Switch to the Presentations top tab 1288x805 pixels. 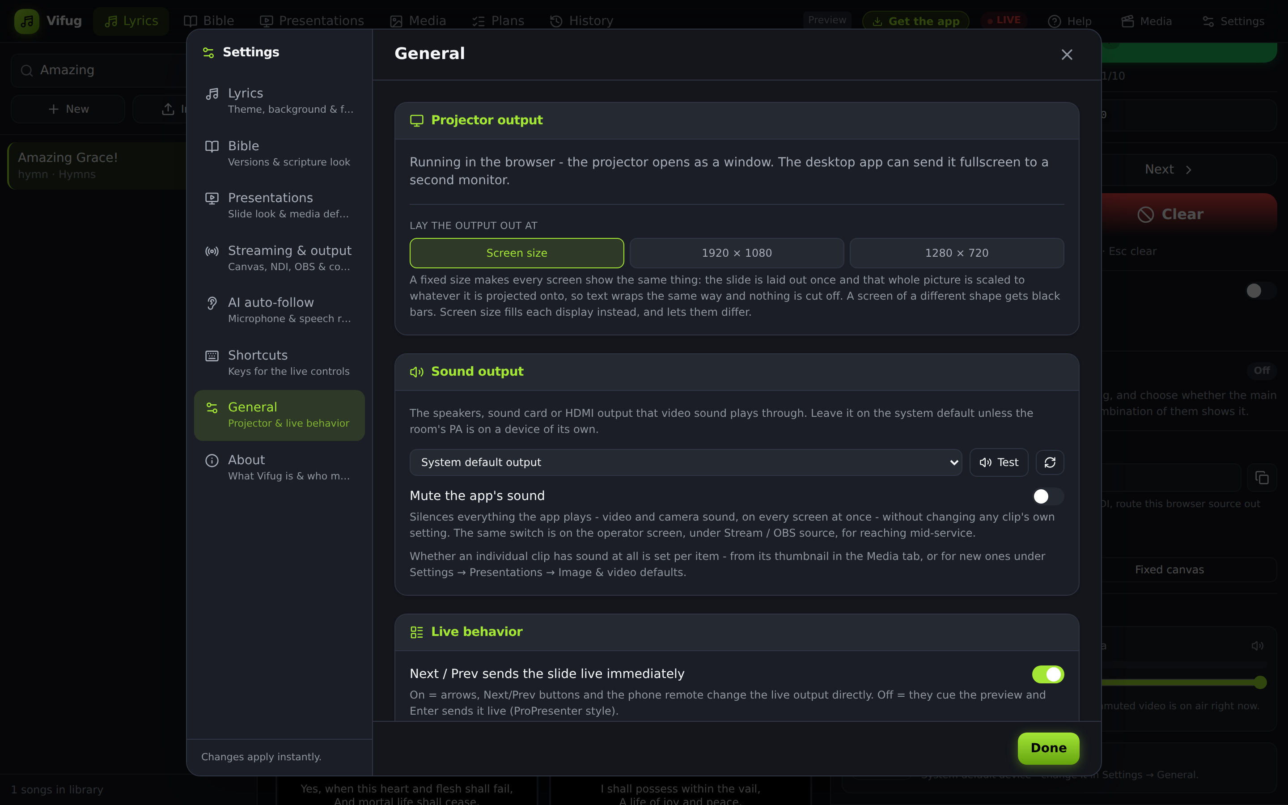(x=312, y=21)
